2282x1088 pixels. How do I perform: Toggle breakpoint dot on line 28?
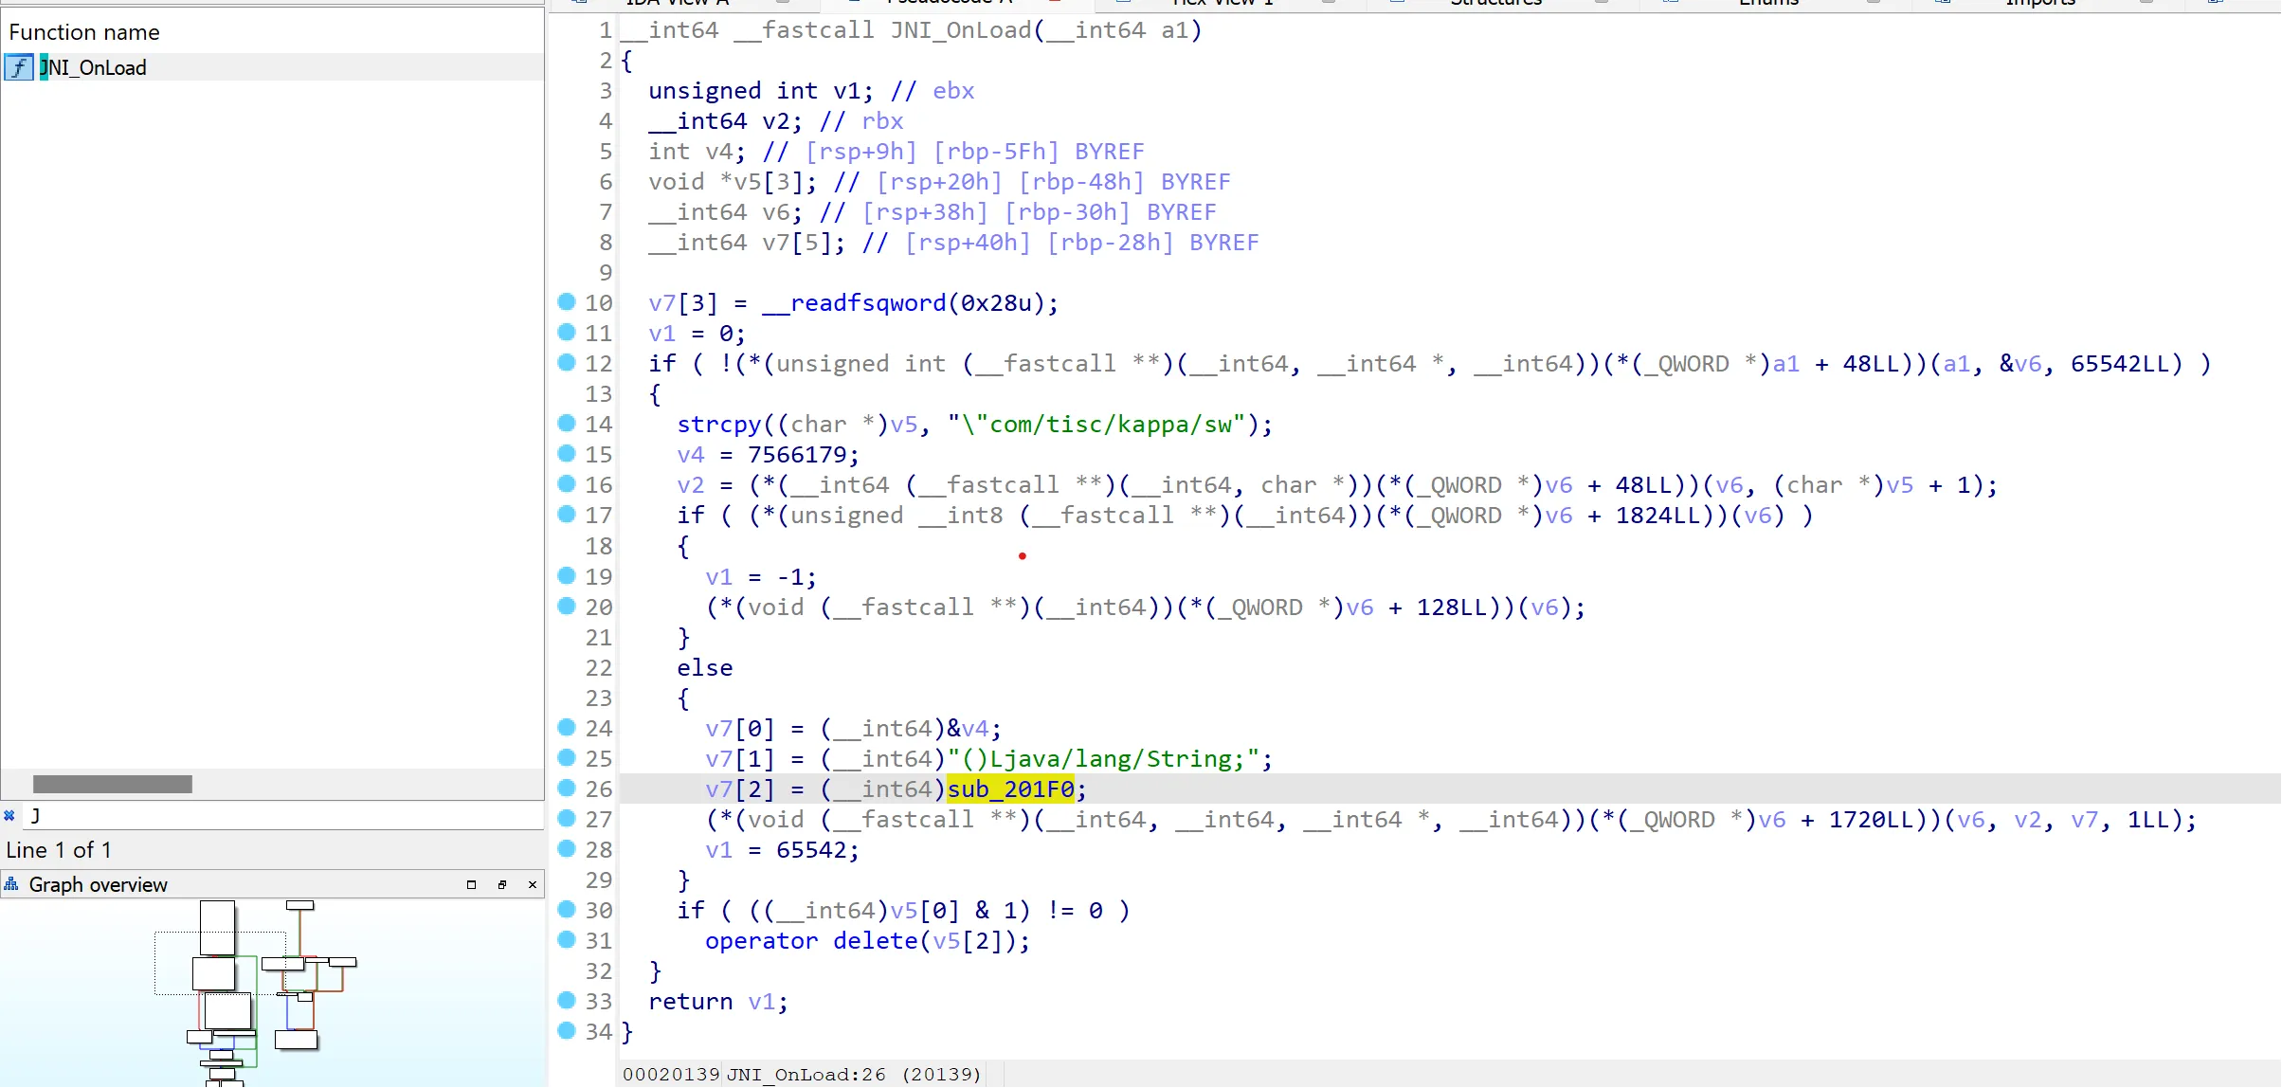(x=567, y=849)
